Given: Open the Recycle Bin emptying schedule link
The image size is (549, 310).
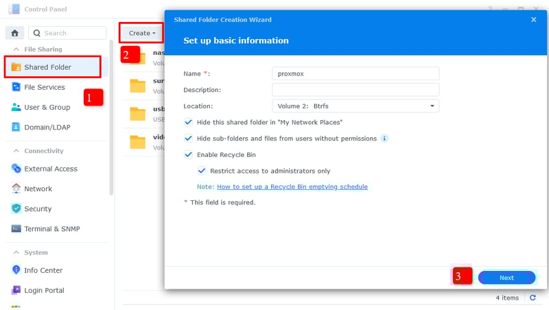Looking at the screenshot, I should [292, 187].
